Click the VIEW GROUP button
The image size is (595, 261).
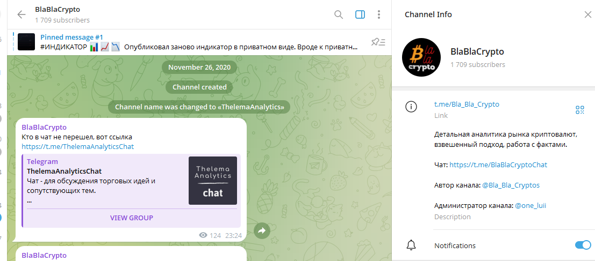(x=132, y=218)
